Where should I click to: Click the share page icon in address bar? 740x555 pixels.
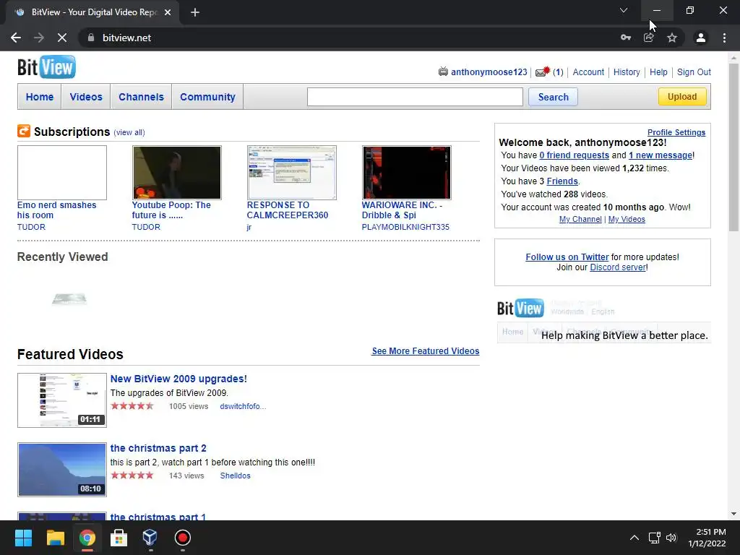point(649,38)
